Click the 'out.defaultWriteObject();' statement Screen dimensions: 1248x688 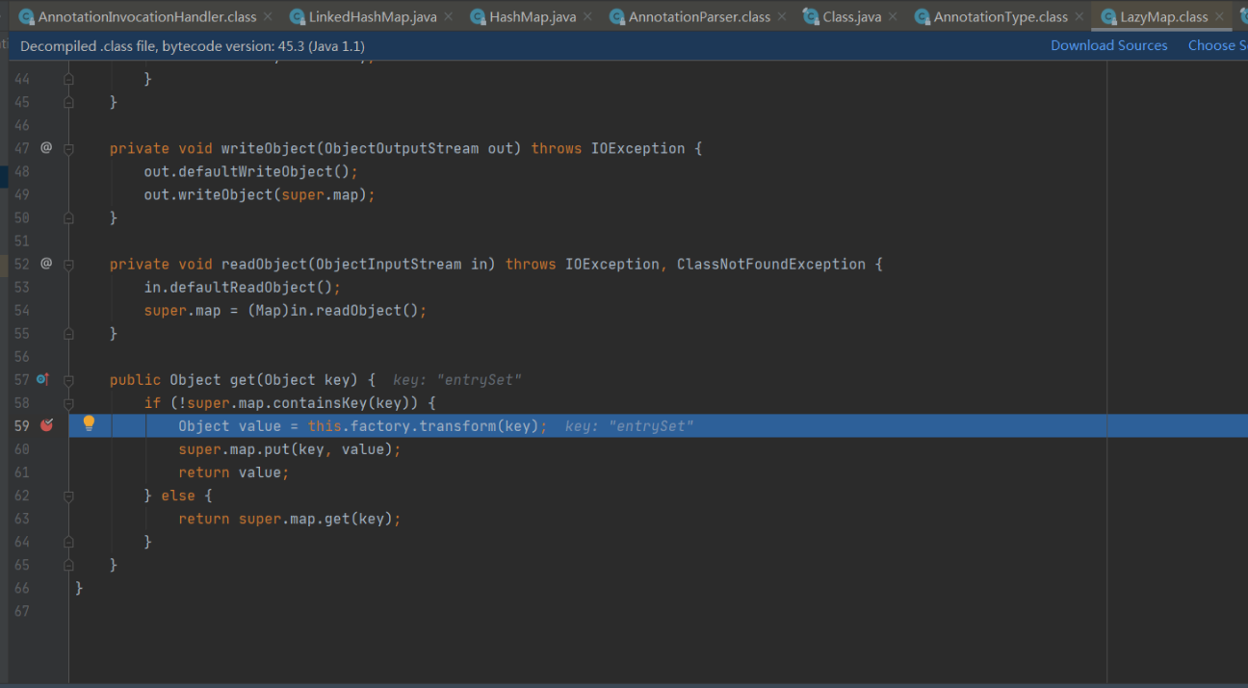(x=250, y=171)
